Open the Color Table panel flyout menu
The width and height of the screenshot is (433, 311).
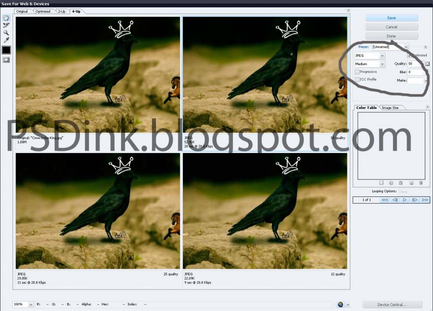pos(428,107)
